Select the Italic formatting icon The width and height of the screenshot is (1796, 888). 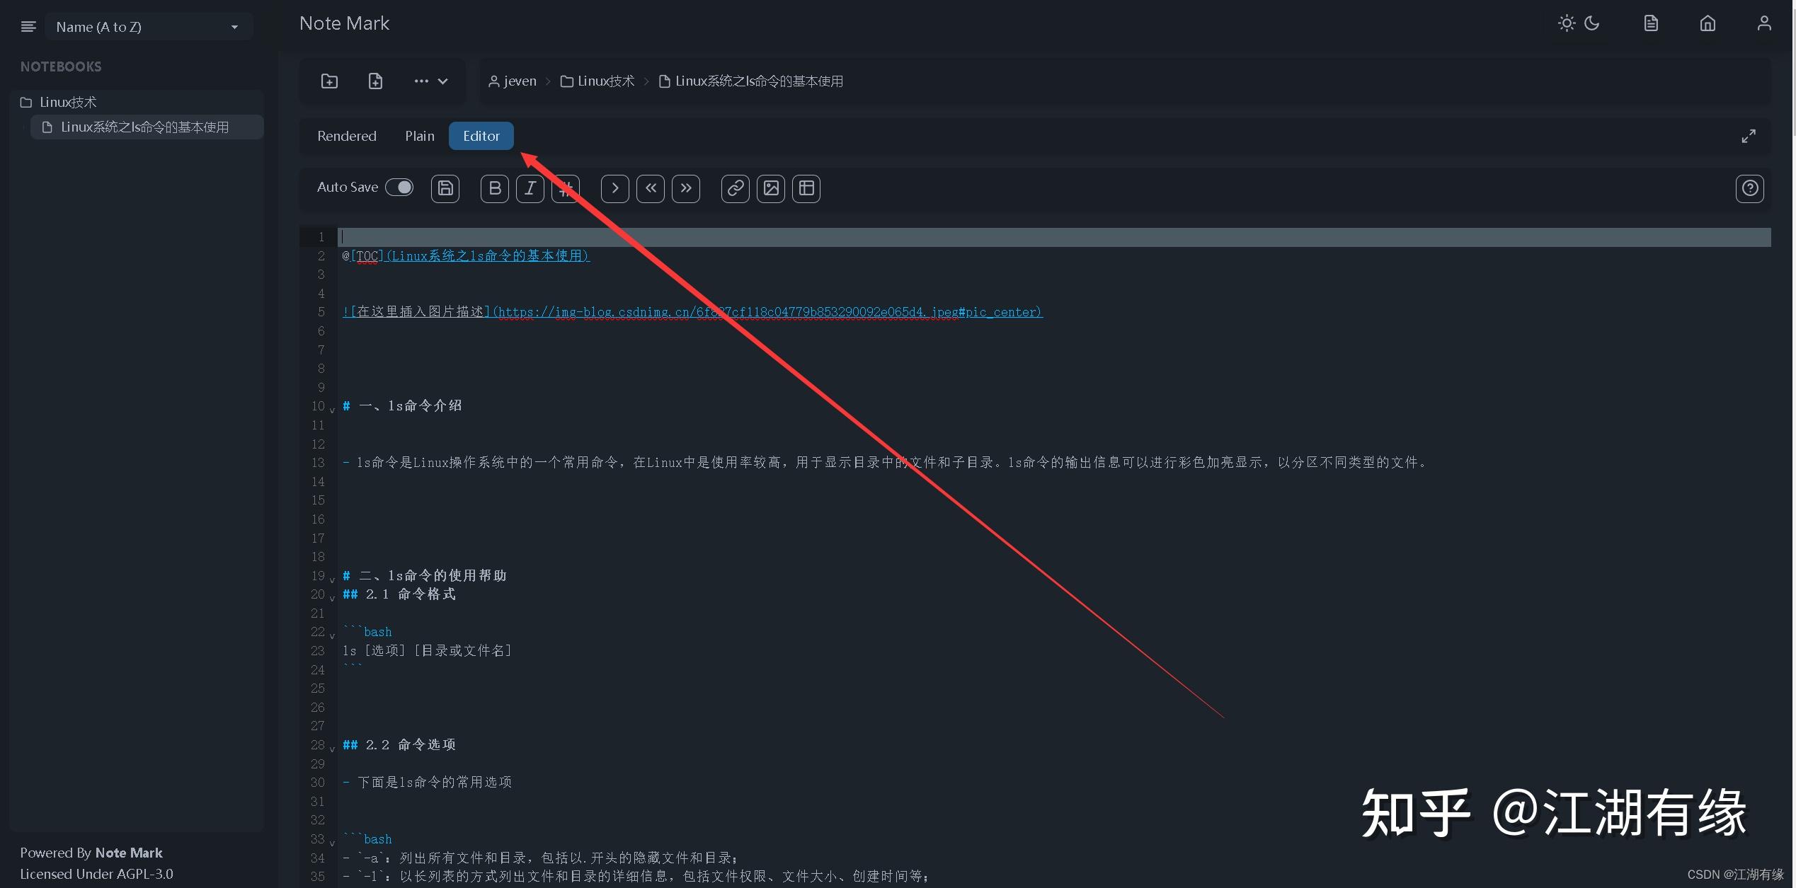(530, 189)
